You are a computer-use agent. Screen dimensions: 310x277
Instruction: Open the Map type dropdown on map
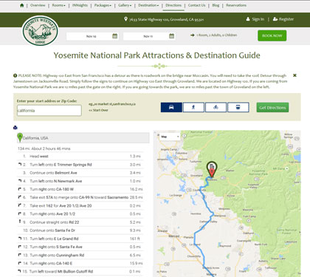(170, 137)
